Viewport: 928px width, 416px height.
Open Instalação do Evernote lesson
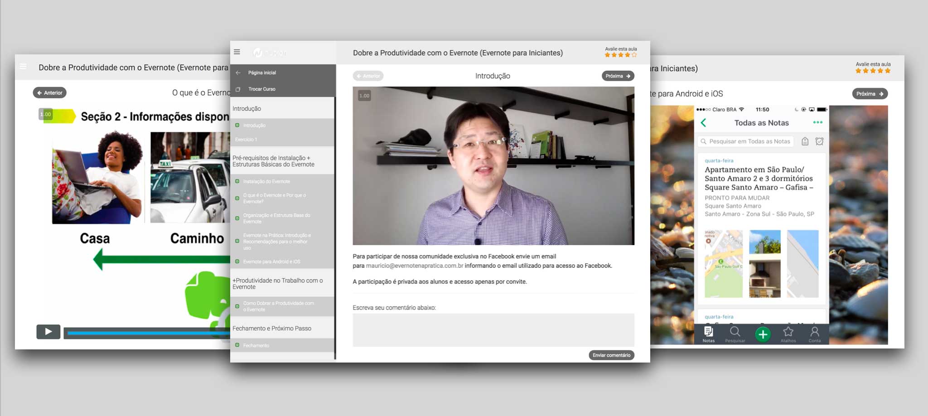coord(266,181)
